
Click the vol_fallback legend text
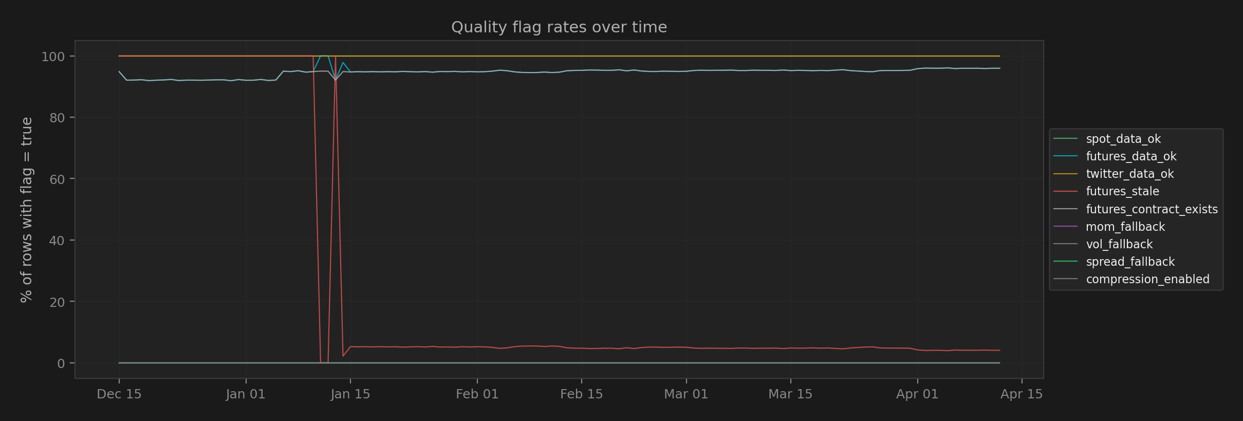tap(1119, 244)
